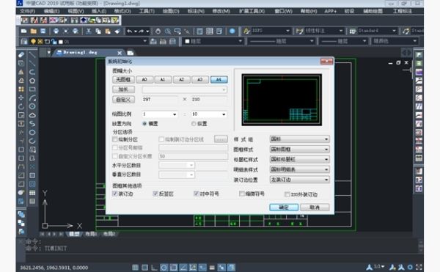Image resolution: width=440 pixels, height=272 pixels.
Task: Click the New file icon in toolbar
Action: pos(24,31)
